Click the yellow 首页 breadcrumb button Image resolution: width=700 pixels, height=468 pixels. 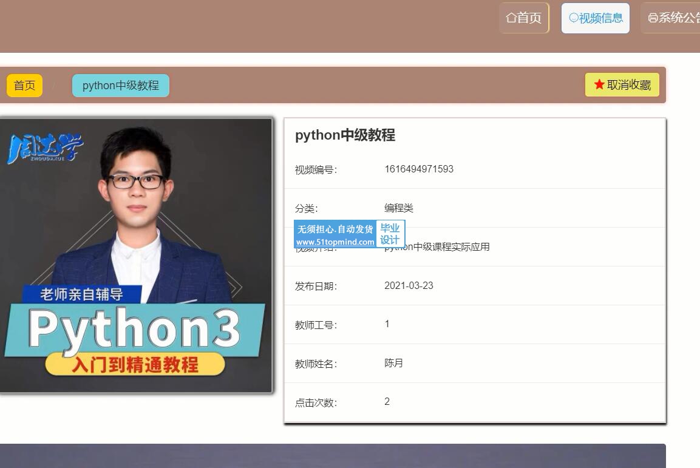[24, 85]
